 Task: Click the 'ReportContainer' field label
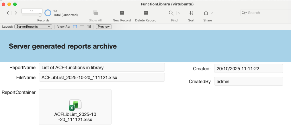pyautogui.click(x=19, y=92)
